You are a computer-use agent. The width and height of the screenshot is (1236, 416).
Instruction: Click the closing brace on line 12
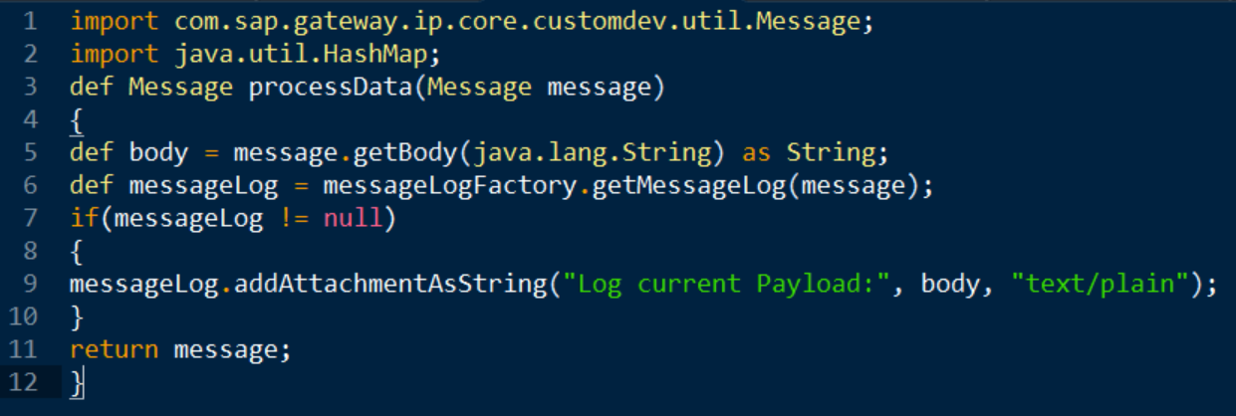pos(77,383)
